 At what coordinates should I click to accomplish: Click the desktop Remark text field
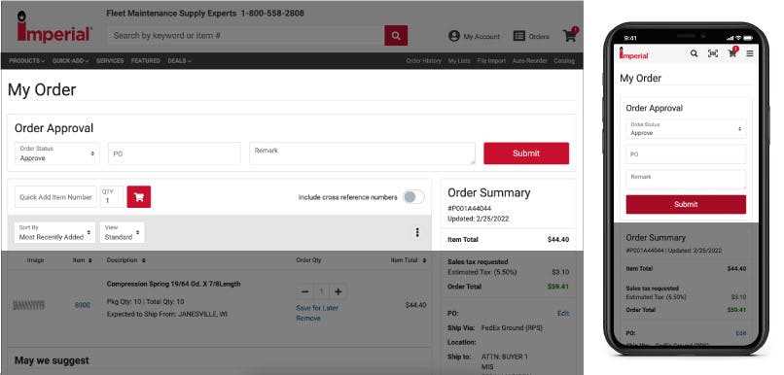coord(362,153)
